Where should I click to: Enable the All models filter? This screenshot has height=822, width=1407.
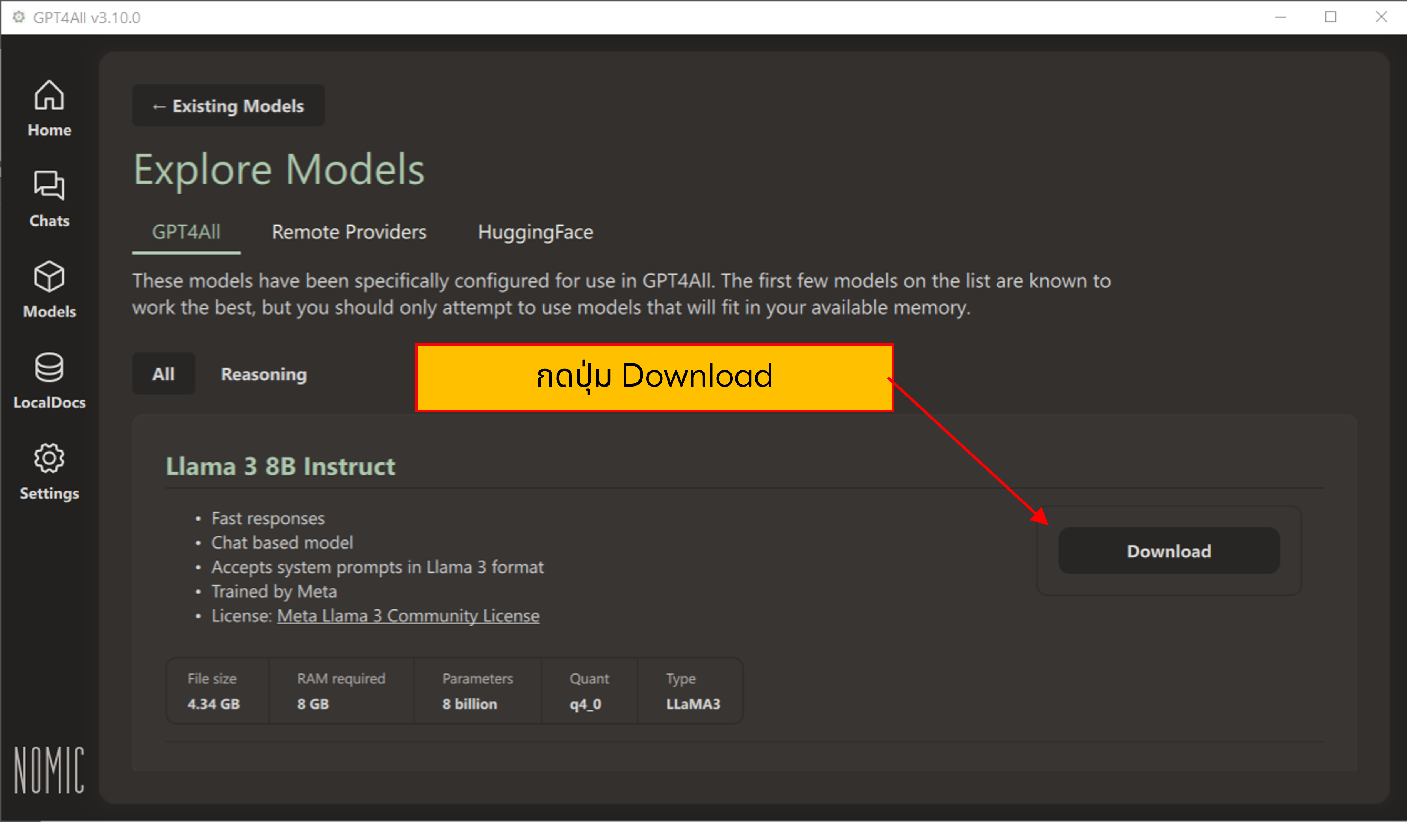tap(163, 373)
